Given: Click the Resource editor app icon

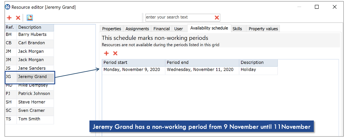Looking at the screenshot, I should point(8,7).
